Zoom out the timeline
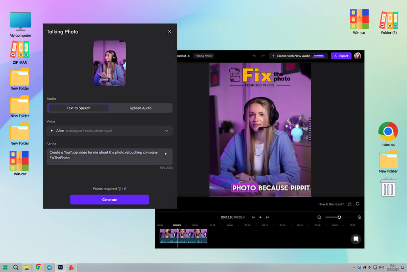Image resolution: width=407 pixels, height=272 pixels. tap(319, 217)
